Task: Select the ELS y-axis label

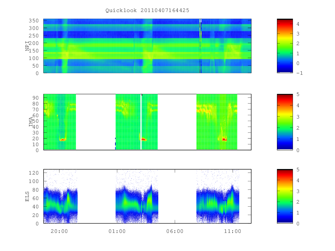Action: (x=27, y=196)
